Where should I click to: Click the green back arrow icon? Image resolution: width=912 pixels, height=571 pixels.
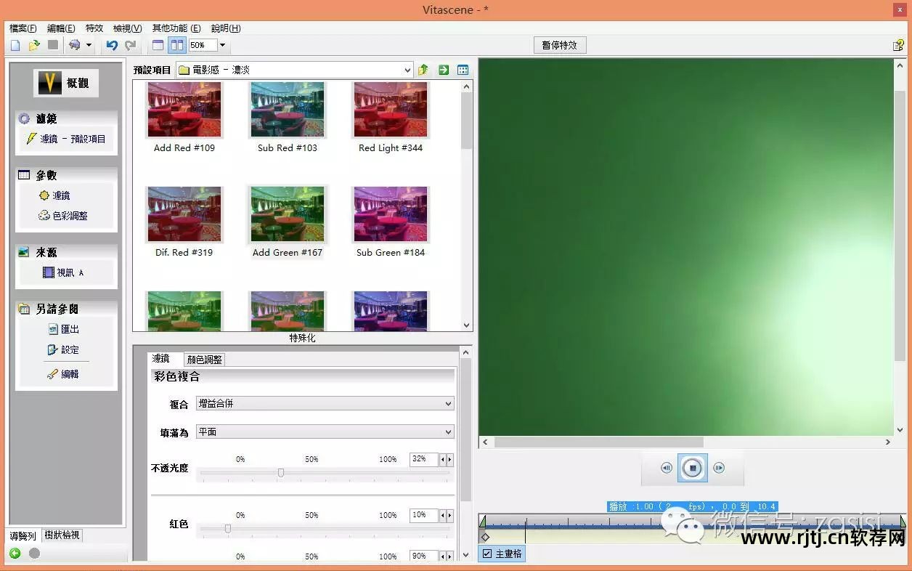pyautogui.click(x=15, y=554)
